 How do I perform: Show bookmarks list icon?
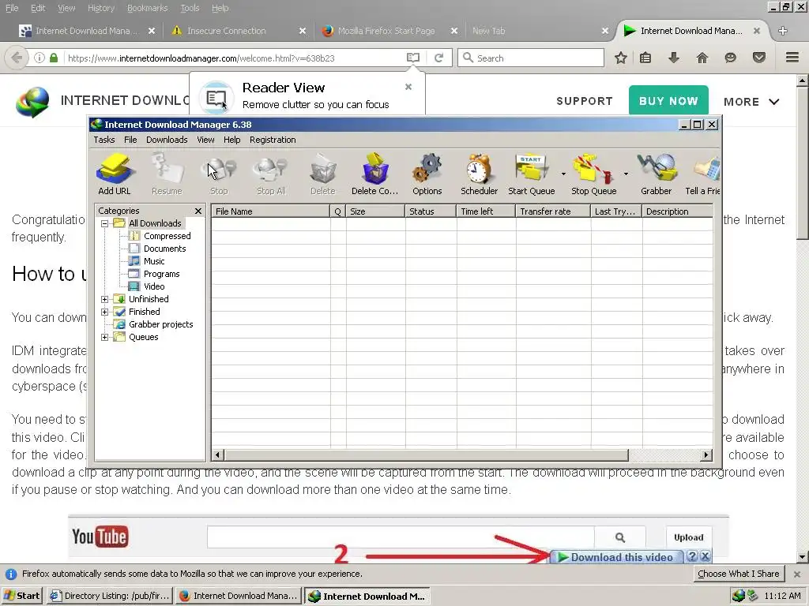[x=645, y=58]
